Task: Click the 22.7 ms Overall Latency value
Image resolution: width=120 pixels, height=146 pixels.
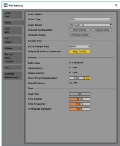Action: pyautogui.click(x=73, y=83)
